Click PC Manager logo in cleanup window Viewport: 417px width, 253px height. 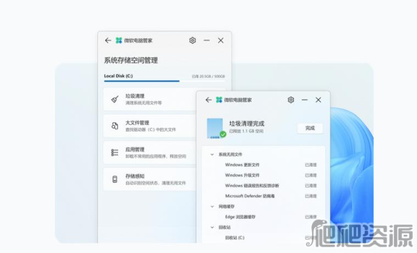pyautogui.click(x=219, y=100)
